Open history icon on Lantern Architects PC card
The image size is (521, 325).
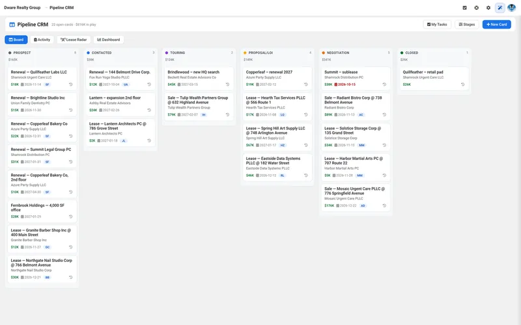[x=149, y=140]
